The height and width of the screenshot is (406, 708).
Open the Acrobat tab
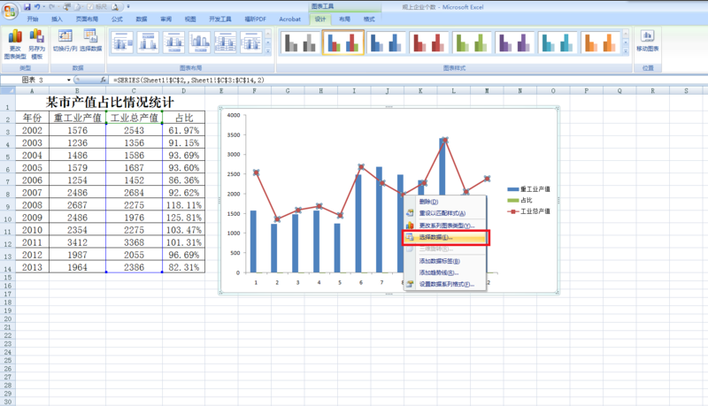[289, 19]
